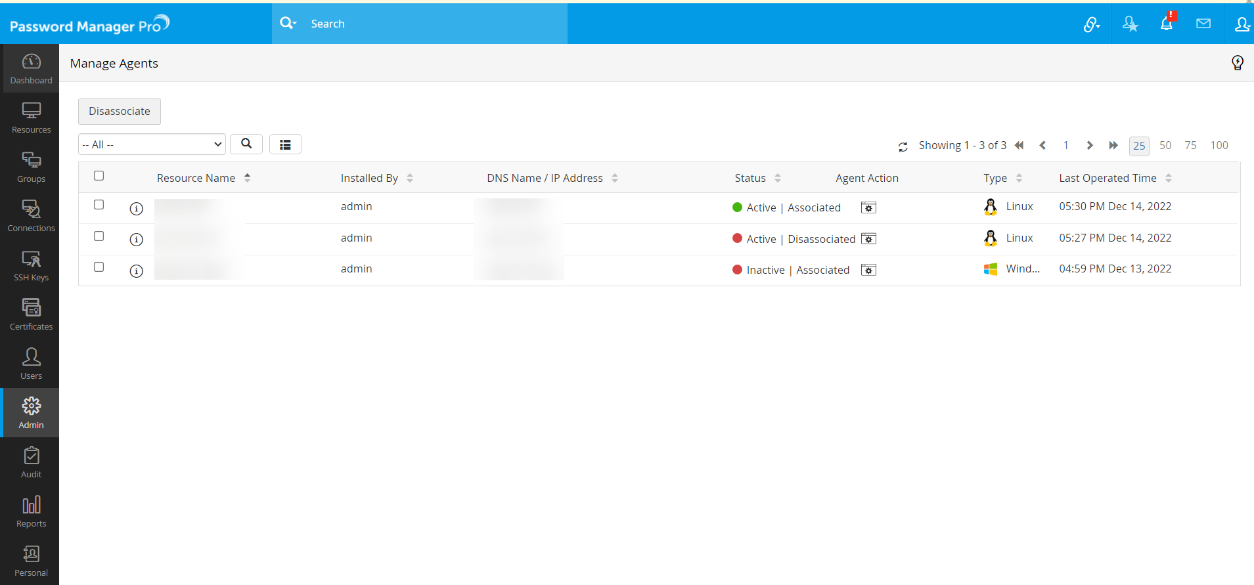Set page size to 50 rows

tap(1165, 145)
